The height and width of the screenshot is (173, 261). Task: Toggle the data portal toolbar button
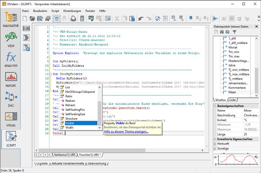pos(57,19)
